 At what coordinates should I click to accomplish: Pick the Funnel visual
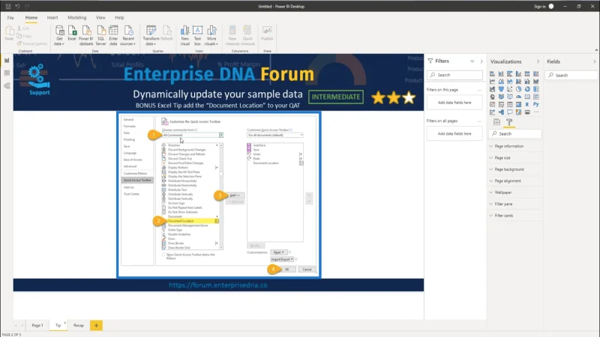tap(501, 89)
